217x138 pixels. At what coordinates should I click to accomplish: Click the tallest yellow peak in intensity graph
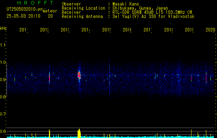pyautogui.click(x=79, y=133)
